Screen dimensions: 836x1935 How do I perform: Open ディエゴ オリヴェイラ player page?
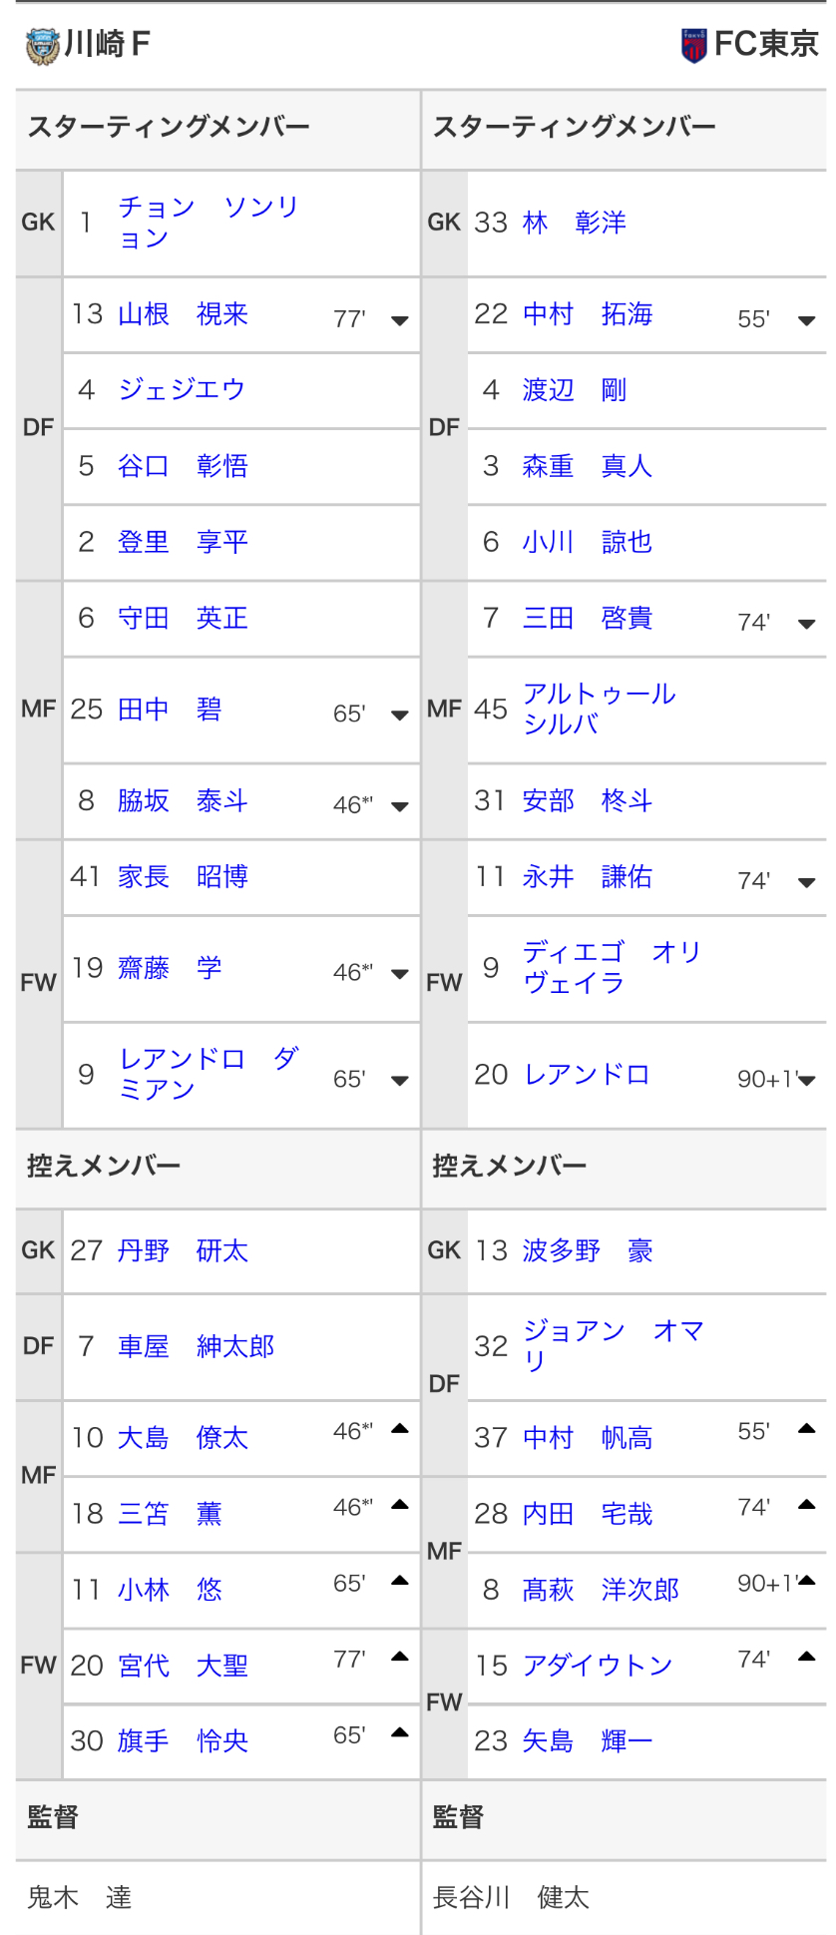pos(612,967)
